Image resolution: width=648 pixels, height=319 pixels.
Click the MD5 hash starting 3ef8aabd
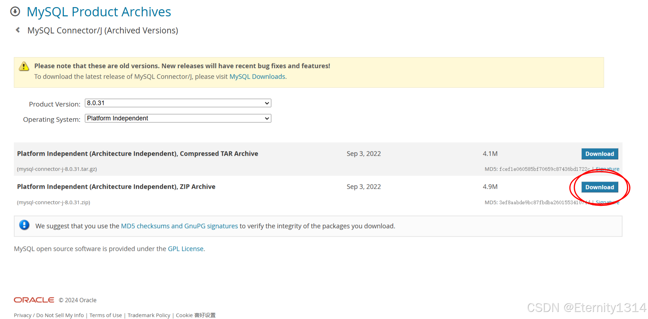coord(545,202)
